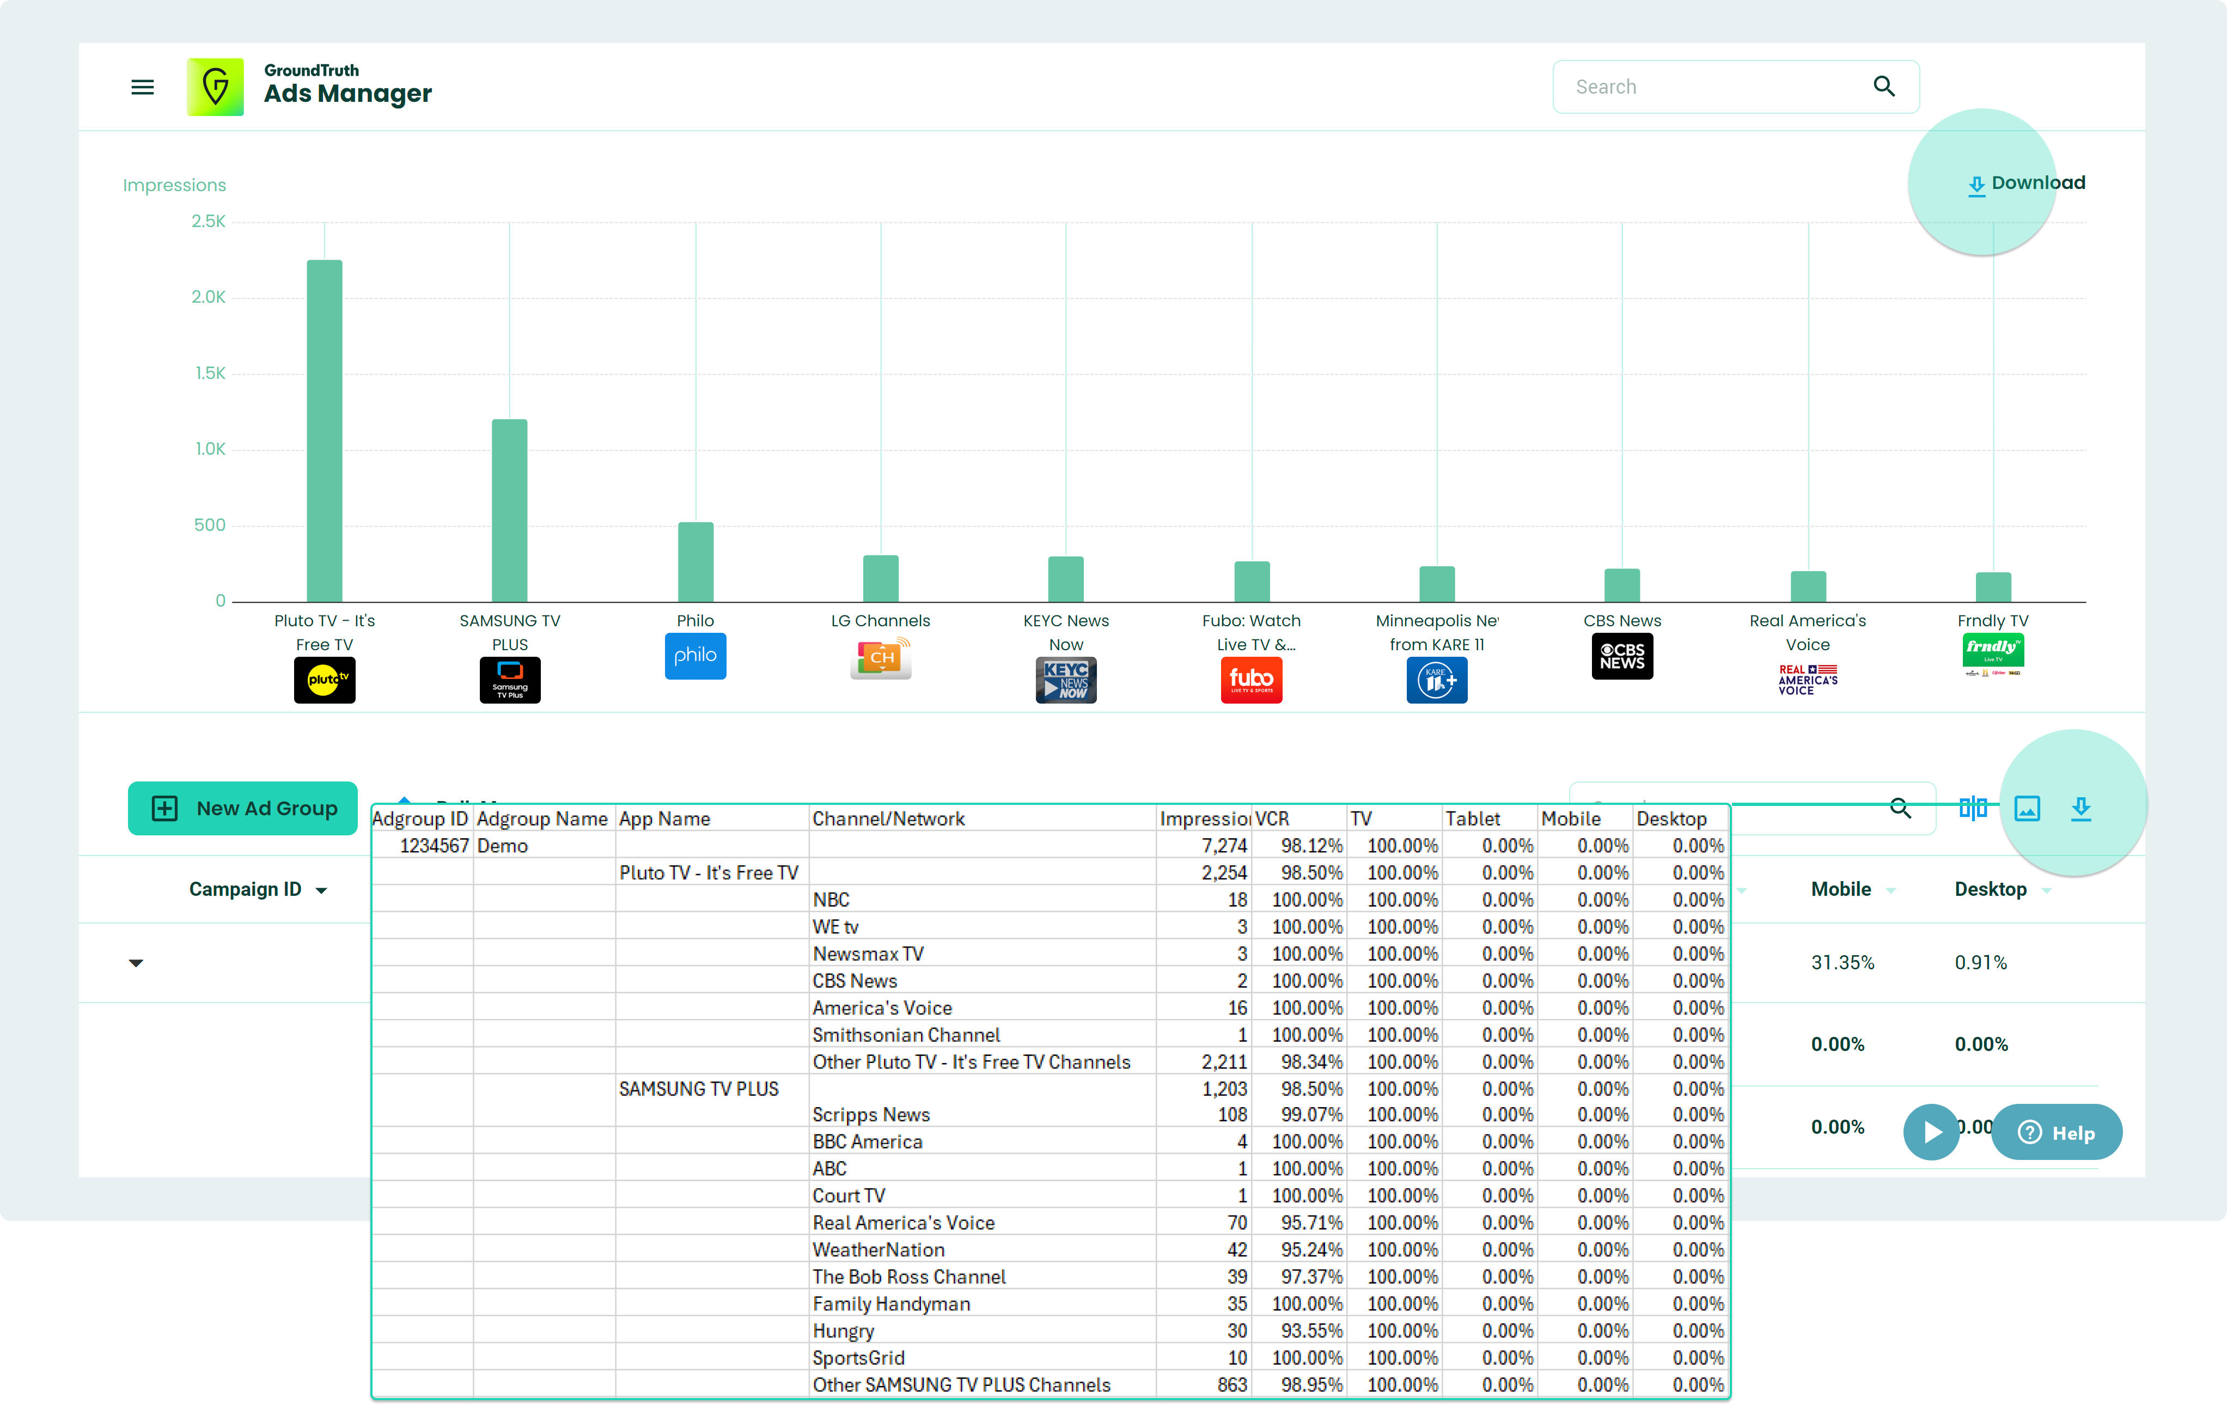This screenshot has height=1405, width=2227.
Task: Select the Philo impressions bar
Action: [x=695, y=561]
